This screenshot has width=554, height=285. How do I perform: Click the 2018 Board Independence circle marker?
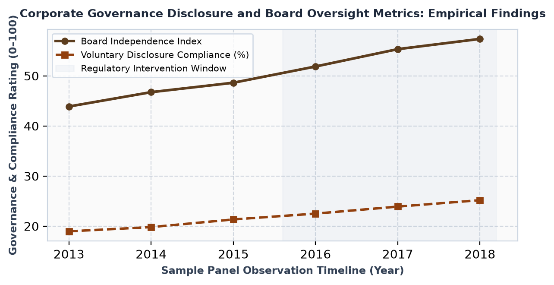480,39
